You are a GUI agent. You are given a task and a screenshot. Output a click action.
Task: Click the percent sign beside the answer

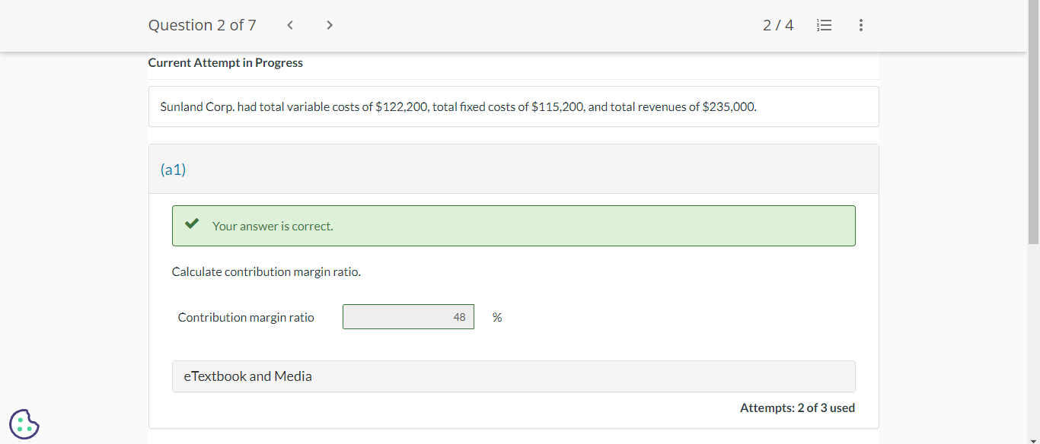[x=497, y=317]
